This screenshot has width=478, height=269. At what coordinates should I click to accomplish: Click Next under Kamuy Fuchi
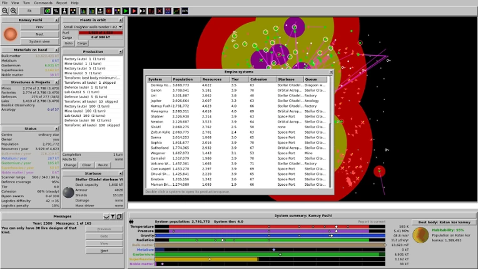pyautogui.click(x=39, y=34)
